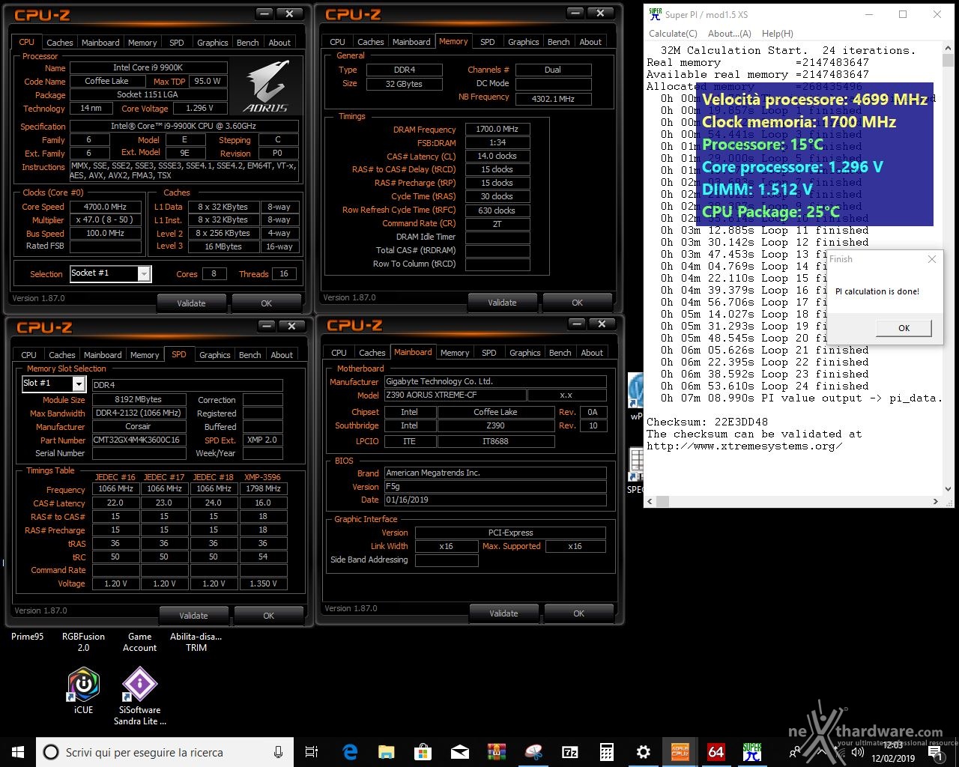Switch to Memory tab in the SPD-tab CPU-Z window
This screenshot has width=959, height=767.
pyautogui.click(x=145, y=355)
